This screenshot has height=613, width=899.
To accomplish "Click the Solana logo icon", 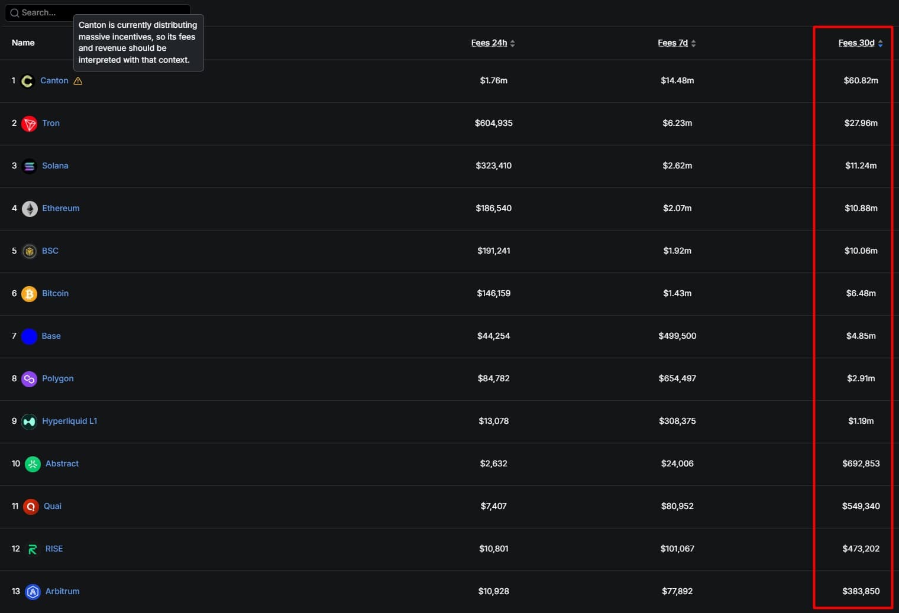I will coord(29,166).
